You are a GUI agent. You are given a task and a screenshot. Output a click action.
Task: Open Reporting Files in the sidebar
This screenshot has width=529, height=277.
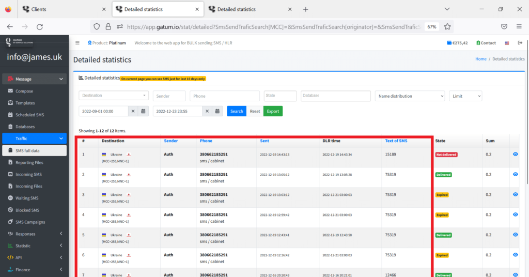29,162
